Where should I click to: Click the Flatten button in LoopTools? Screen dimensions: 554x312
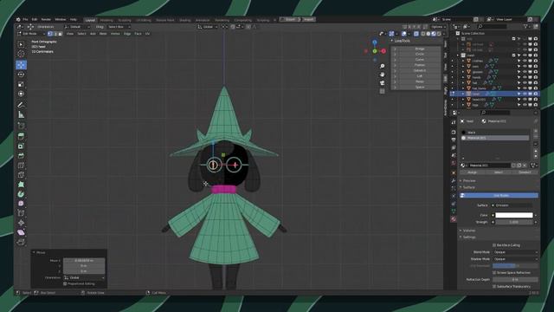[419, 65]
